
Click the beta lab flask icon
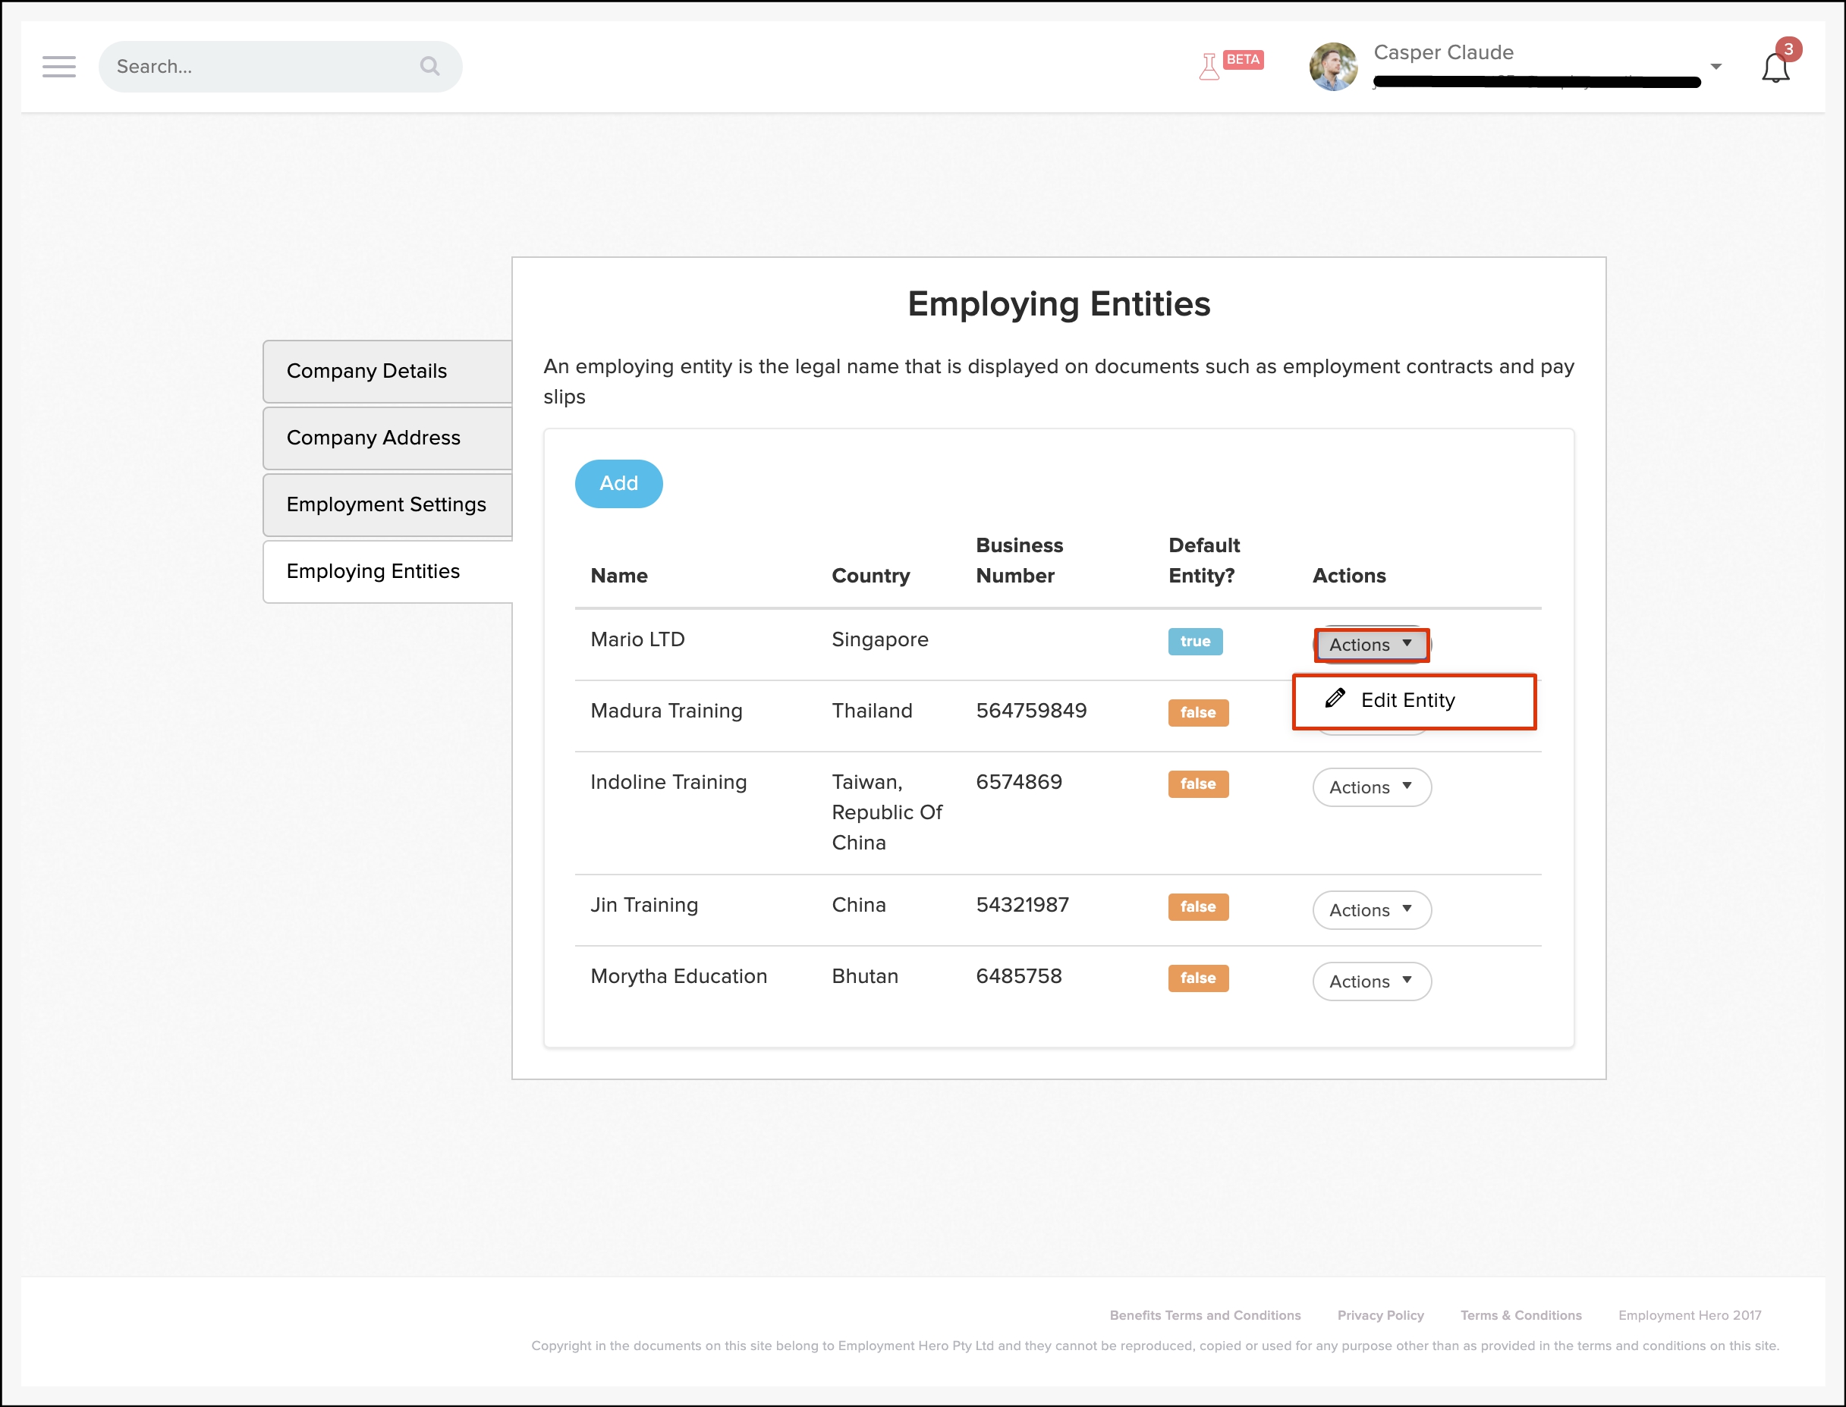click(x=1209, y=66)
